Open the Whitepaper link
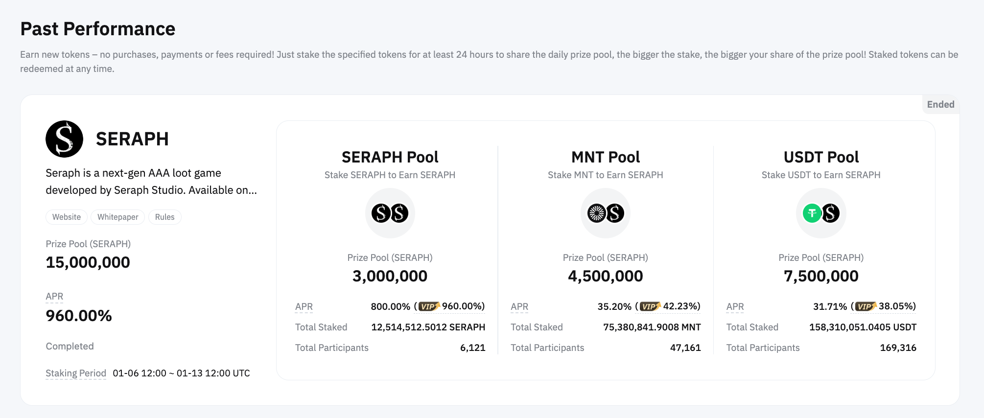 (x=117, y=217)
